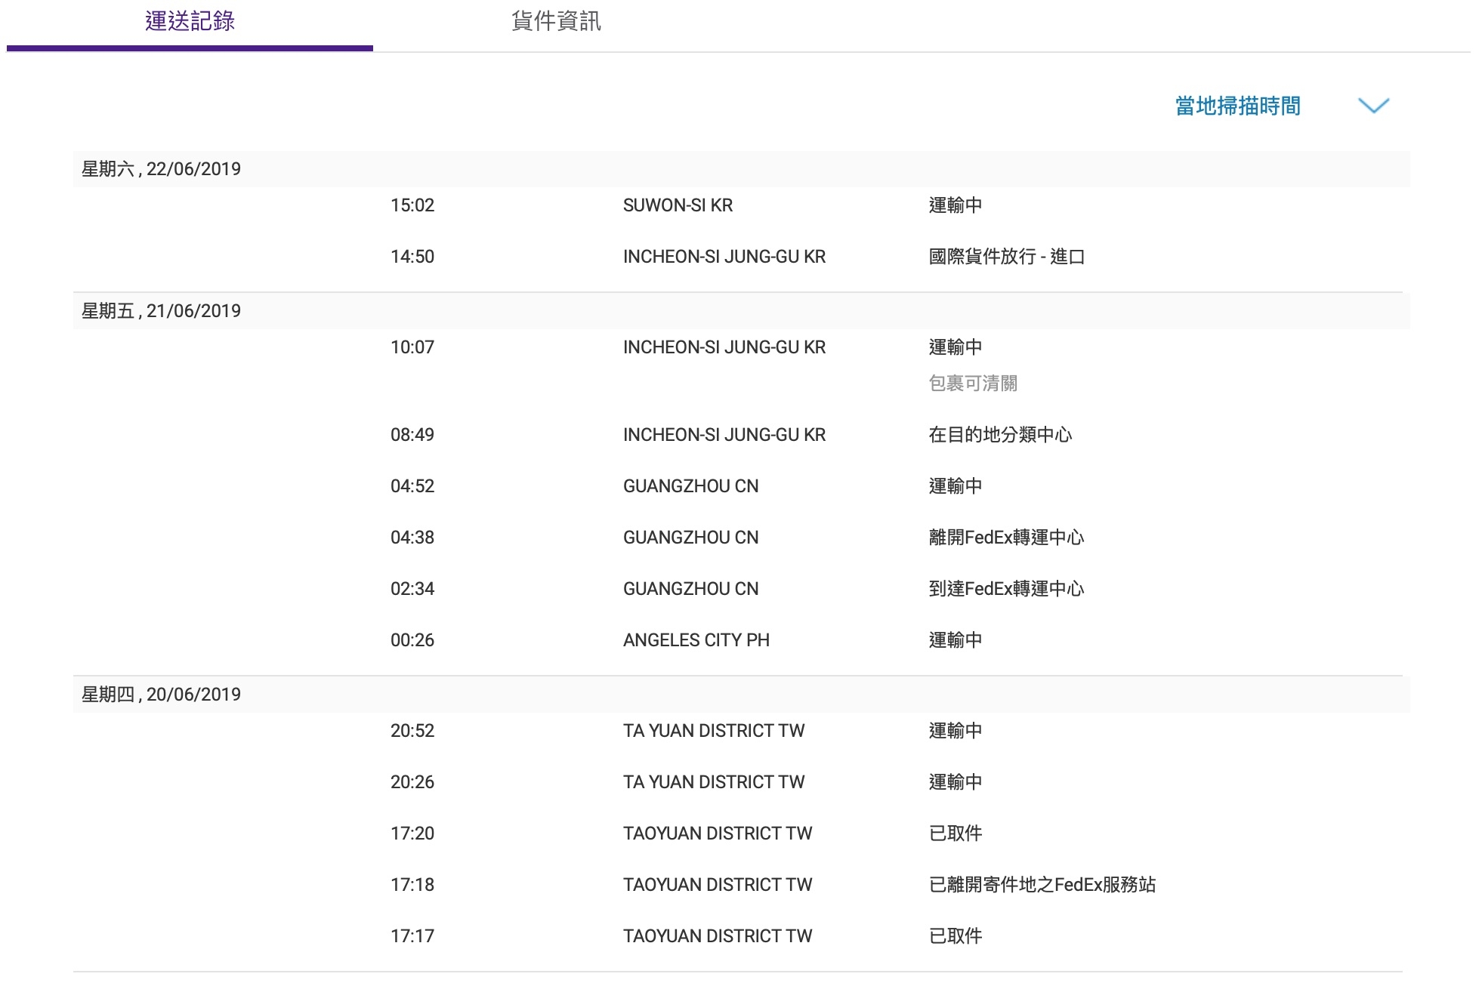The width and height of the screenshot is (1482, 983).
Task: Click the 14:50 INCHEON-SI JUNG-GU KR location
Action: click(724, 257)
